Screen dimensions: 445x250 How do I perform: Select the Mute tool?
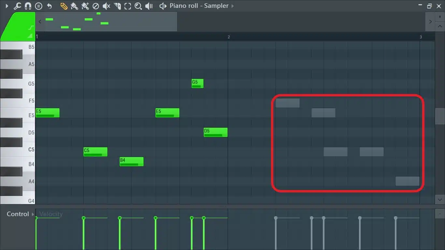(x=106, y=6)
